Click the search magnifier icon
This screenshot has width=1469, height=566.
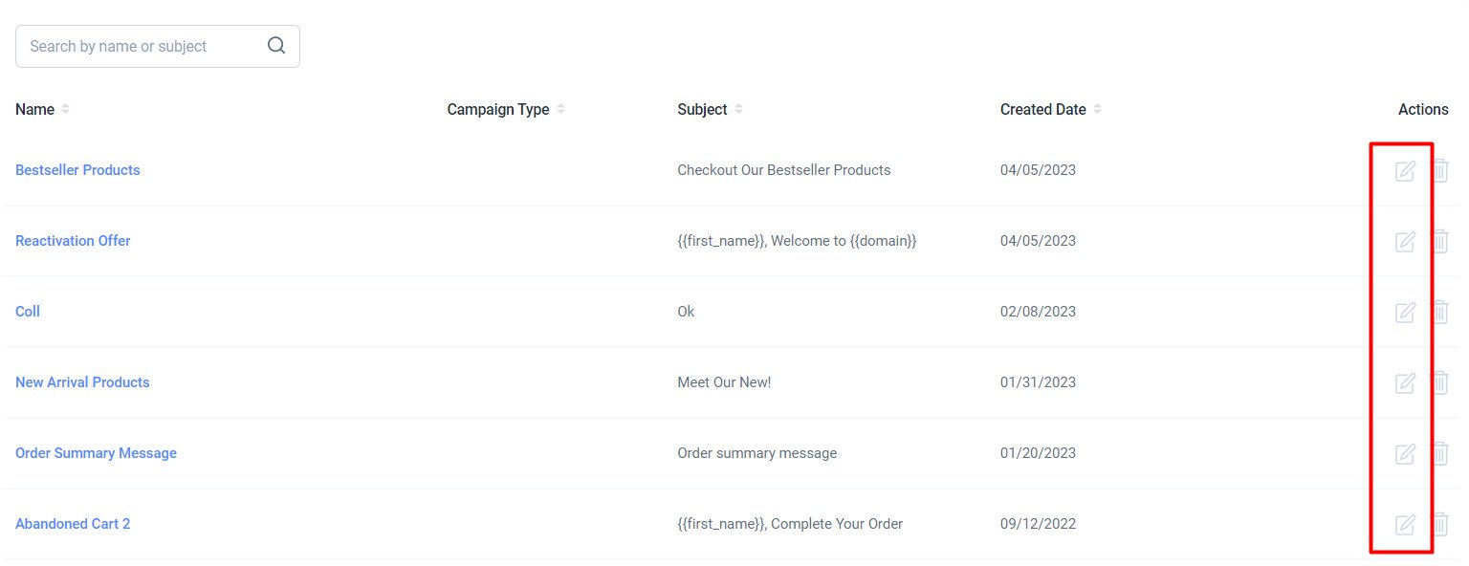point(276,46)
